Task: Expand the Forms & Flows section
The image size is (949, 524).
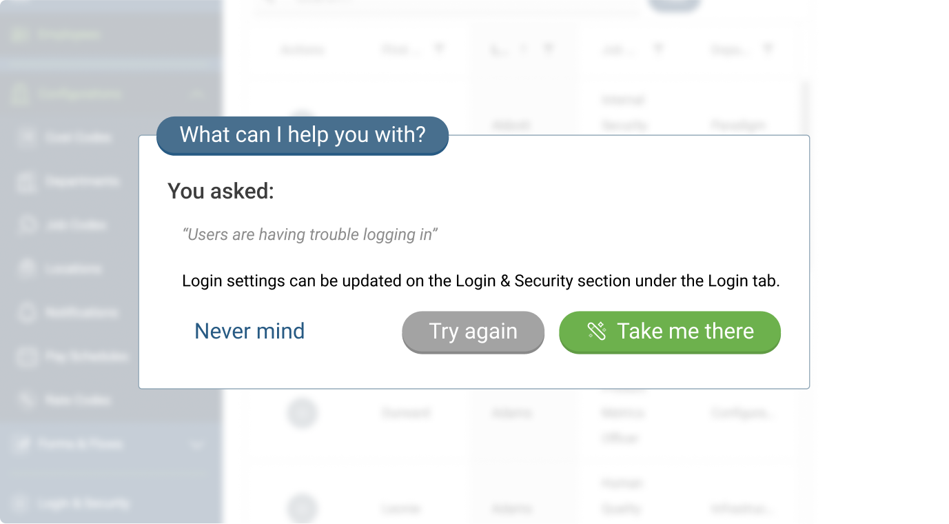Action: 197,445
